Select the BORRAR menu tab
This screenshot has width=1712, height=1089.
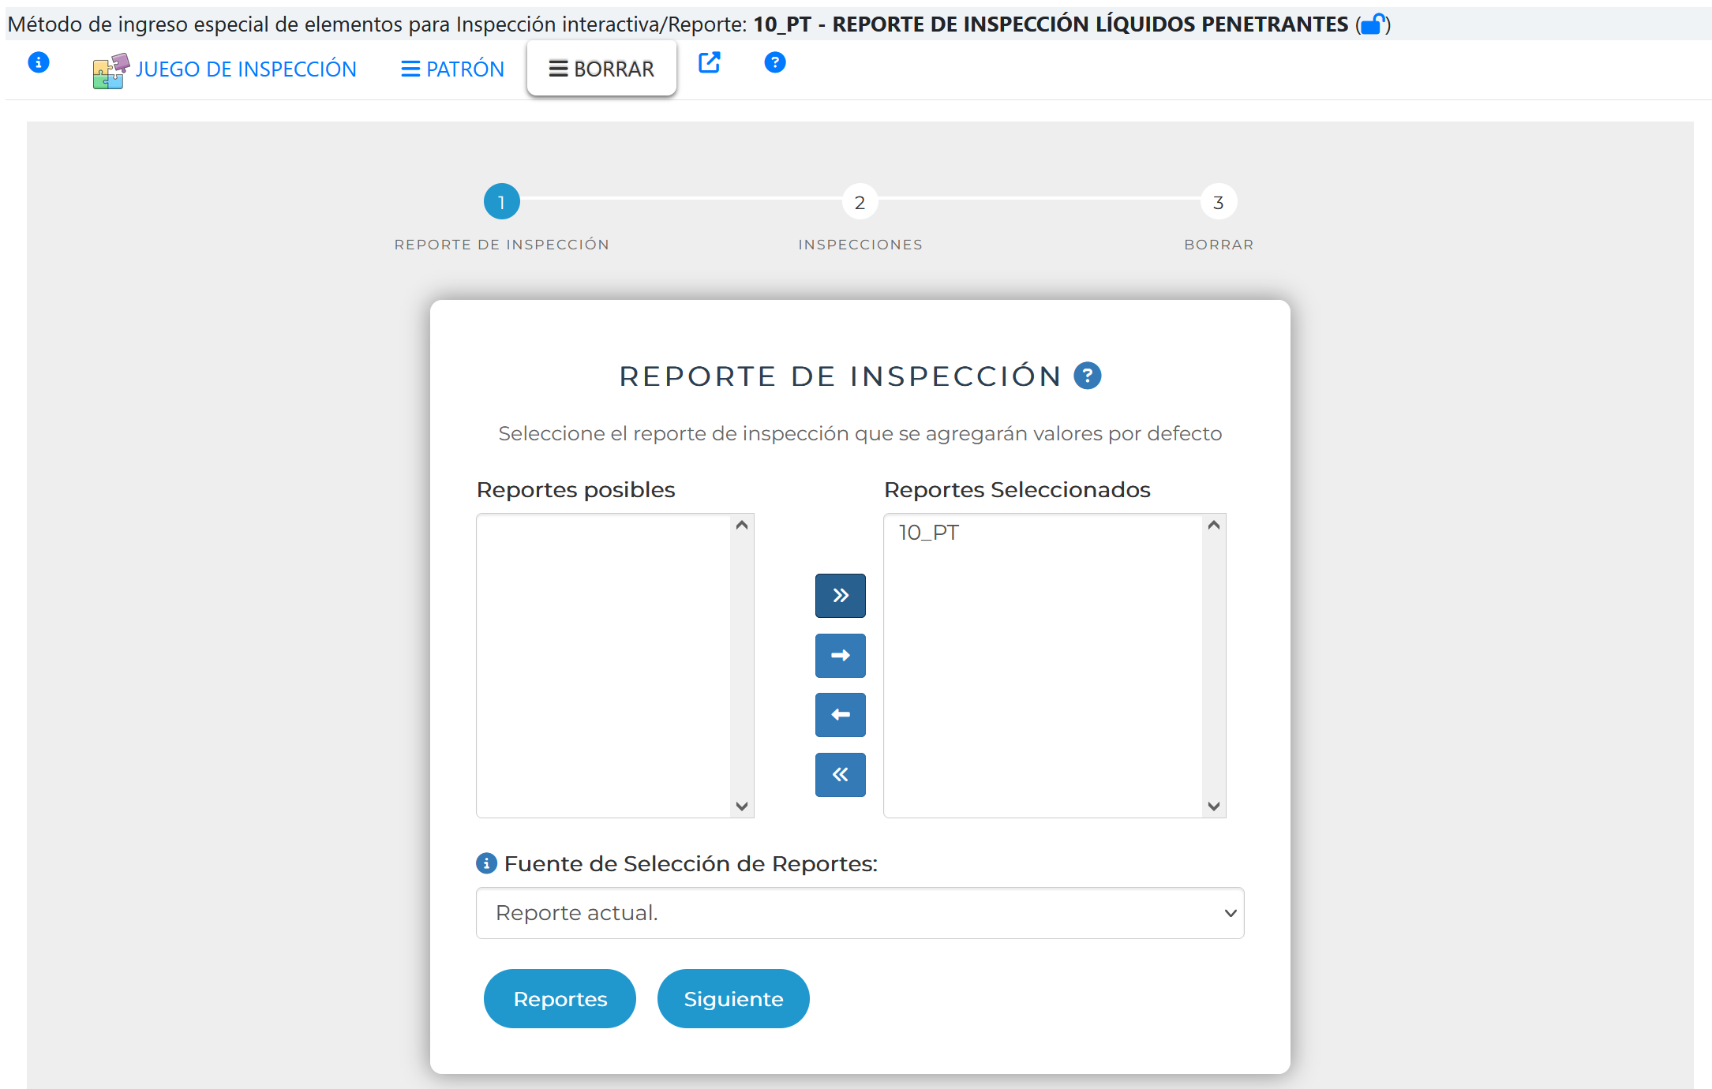(601, 69)
